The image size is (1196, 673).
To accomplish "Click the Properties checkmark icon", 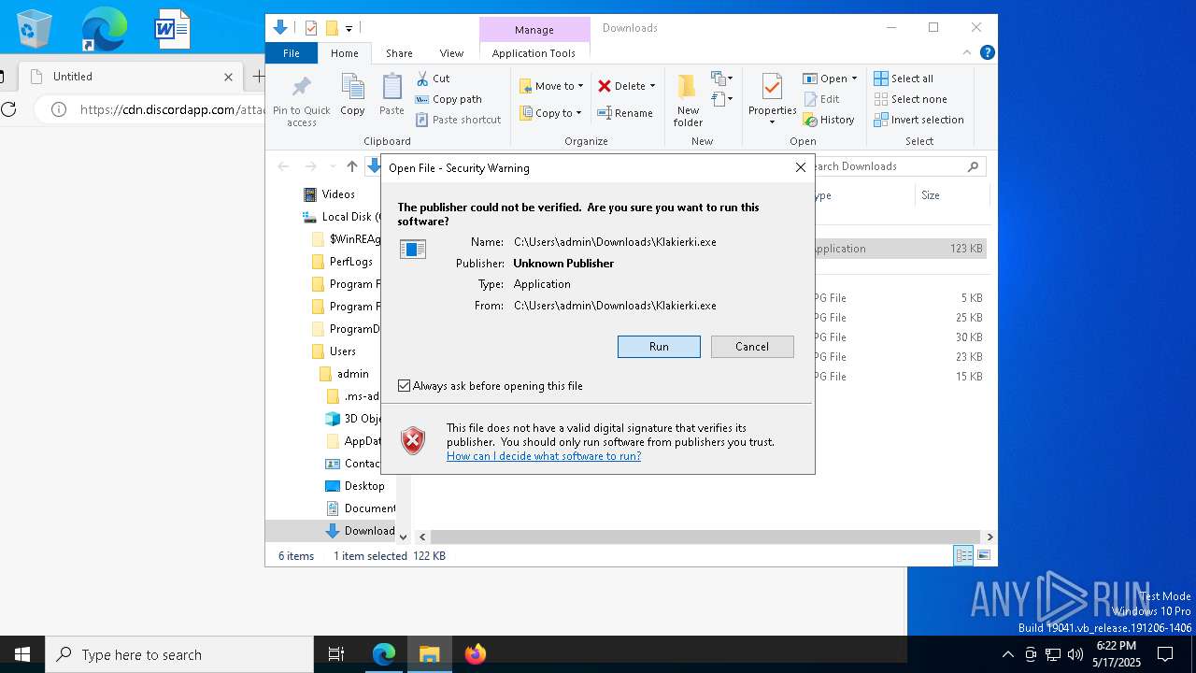I will click(x=772, y=88).
